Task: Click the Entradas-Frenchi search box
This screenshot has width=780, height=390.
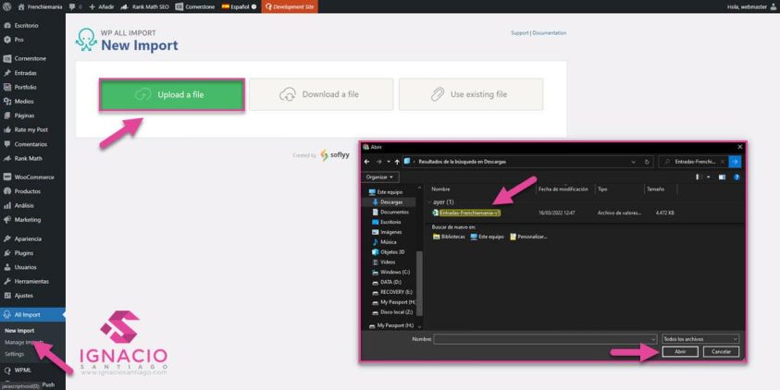Action: tap(693, 162)
